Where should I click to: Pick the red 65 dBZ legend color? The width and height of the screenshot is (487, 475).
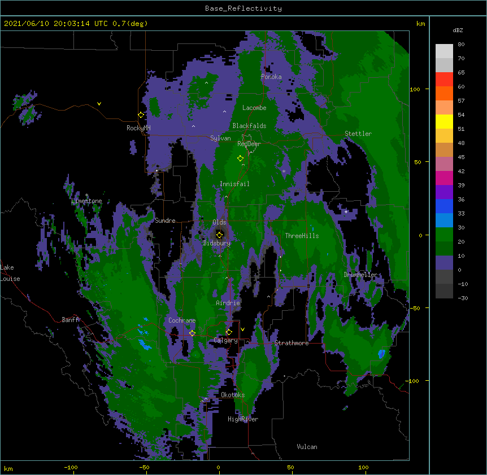[x=444, y=80]
